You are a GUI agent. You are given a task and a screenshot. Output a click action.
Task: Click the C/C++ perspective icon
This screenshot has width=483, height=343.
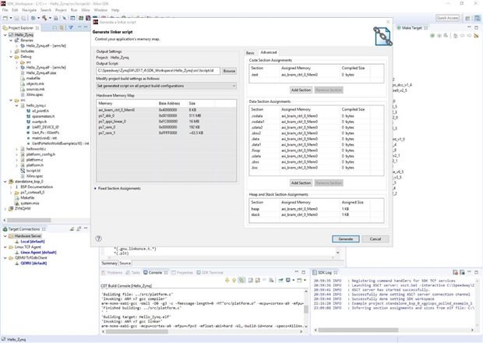[477, 18]
